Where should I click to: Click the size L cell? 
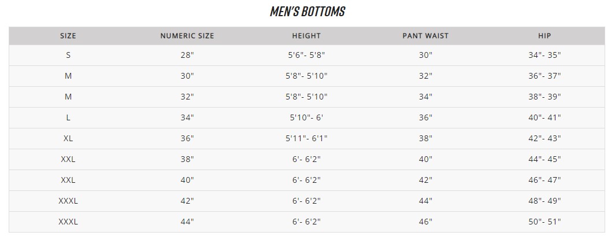coord(68,118)
